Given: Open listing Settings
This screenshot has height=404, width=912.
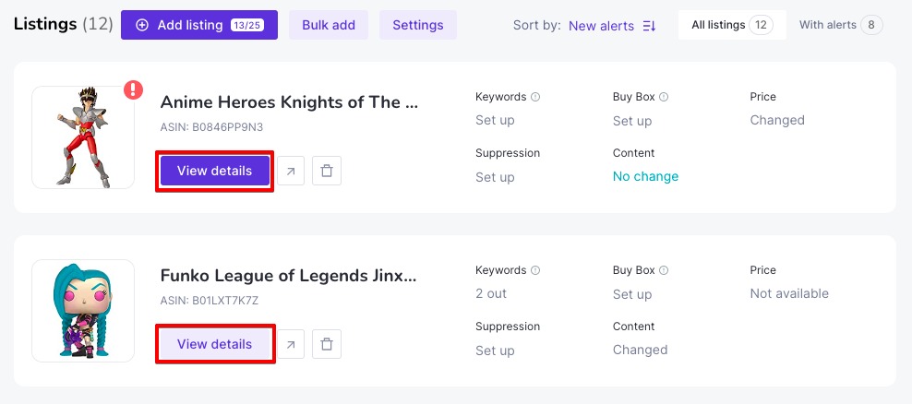Looking at the screenshot, I should pyautogui.click(x=417, y=25).
